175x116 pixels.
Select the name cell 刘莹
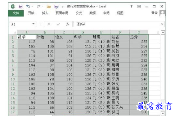point(120,42)
